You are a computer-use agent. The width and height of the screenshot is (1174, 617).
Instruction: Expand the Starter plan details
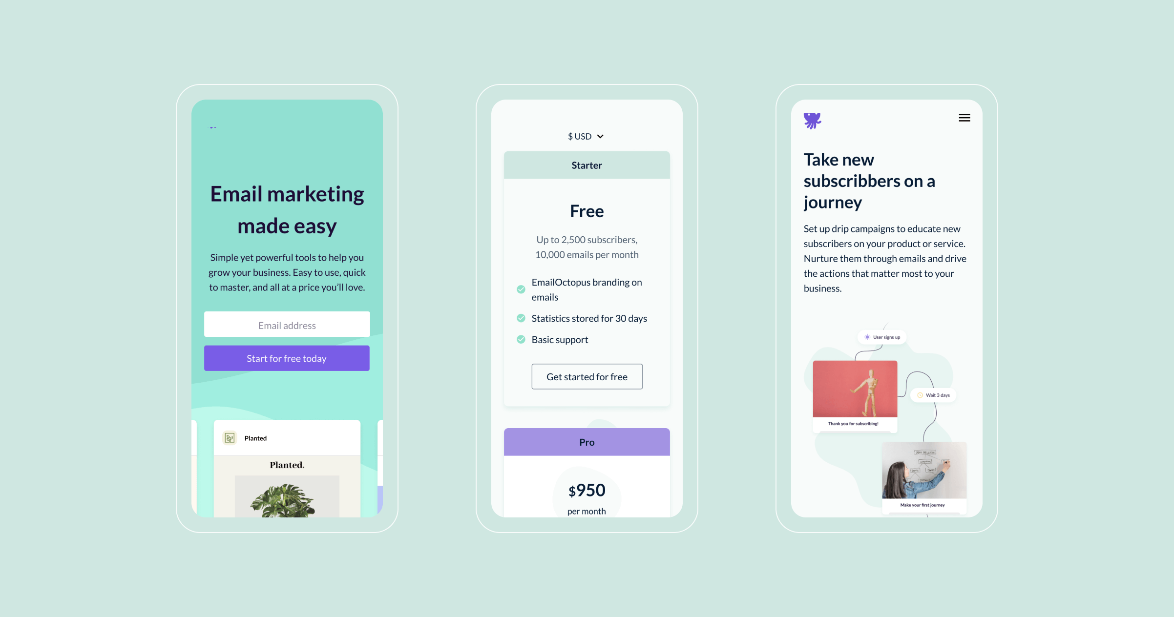point(586,165)
